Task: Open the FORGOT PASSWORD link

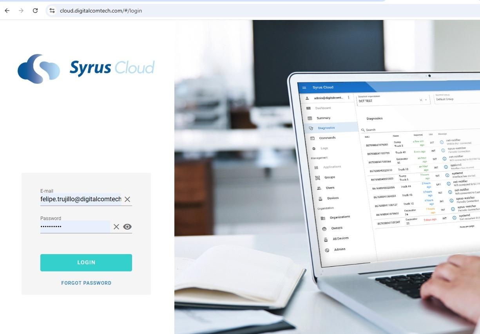Action: tap(86, 283)
